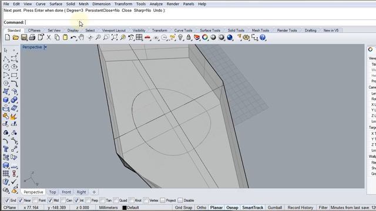Enable the Project osnap checkbox
Viewport: 376px width, 211px height.
click(162, 200)
